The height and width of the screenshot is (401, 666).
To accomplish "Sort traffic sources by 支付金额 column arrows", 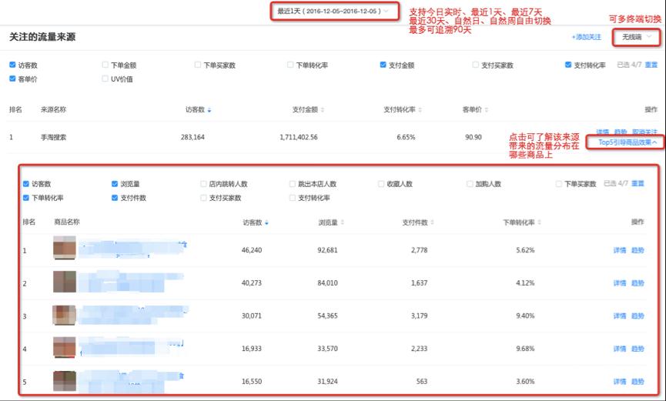I will point(322,110).
